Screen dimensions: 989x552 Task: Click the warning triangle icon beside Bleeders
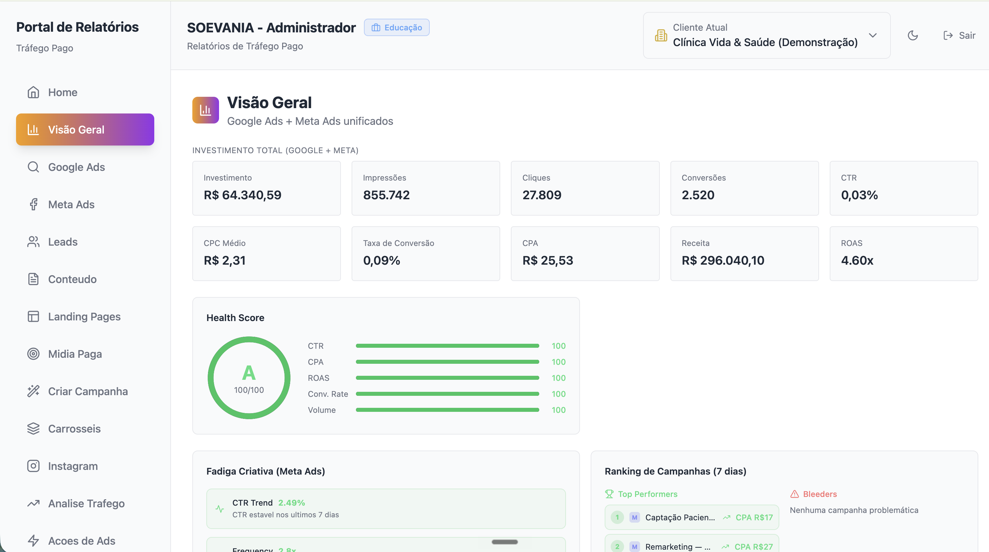(x=794, y=494)
